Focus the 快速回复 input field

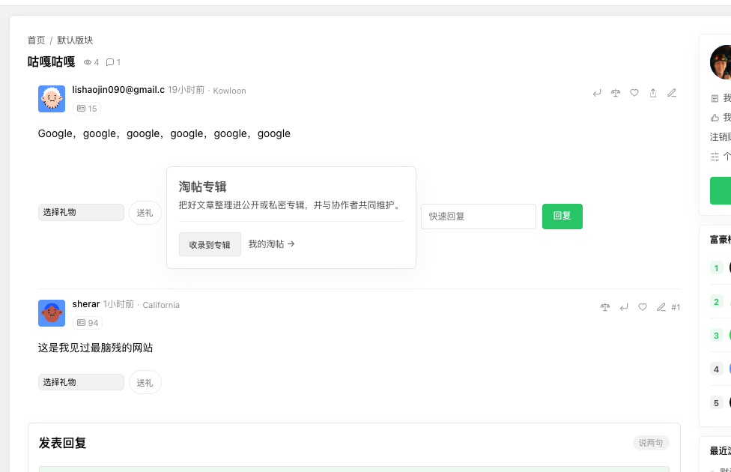click(x=479, y=217)
